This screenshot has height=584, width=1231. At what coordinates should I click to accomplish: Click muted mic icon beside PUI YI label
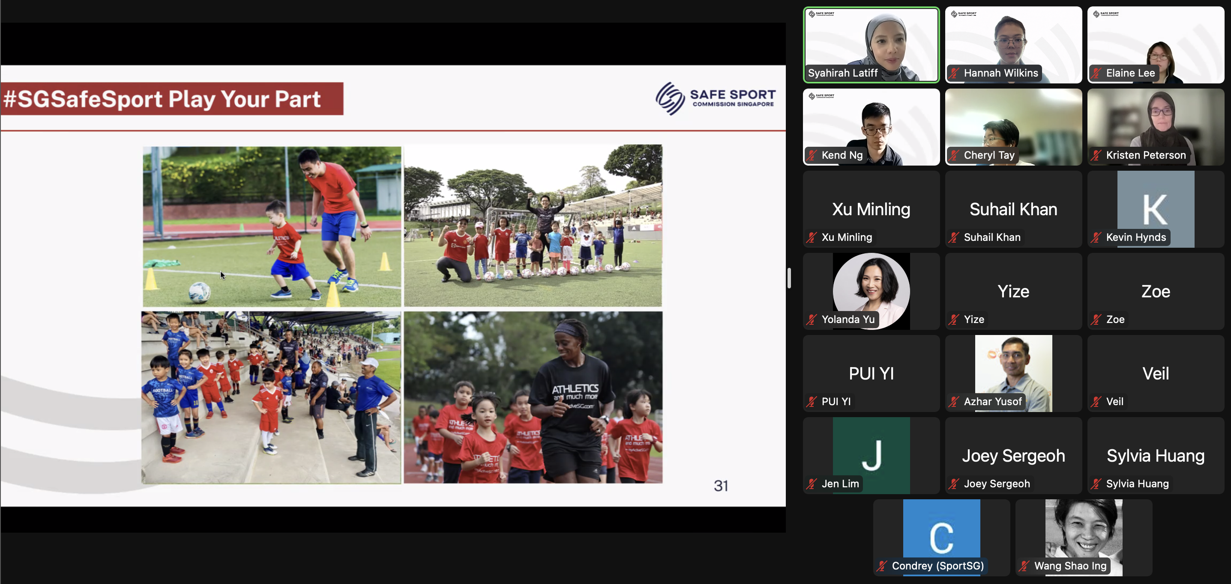coord(812,401)
